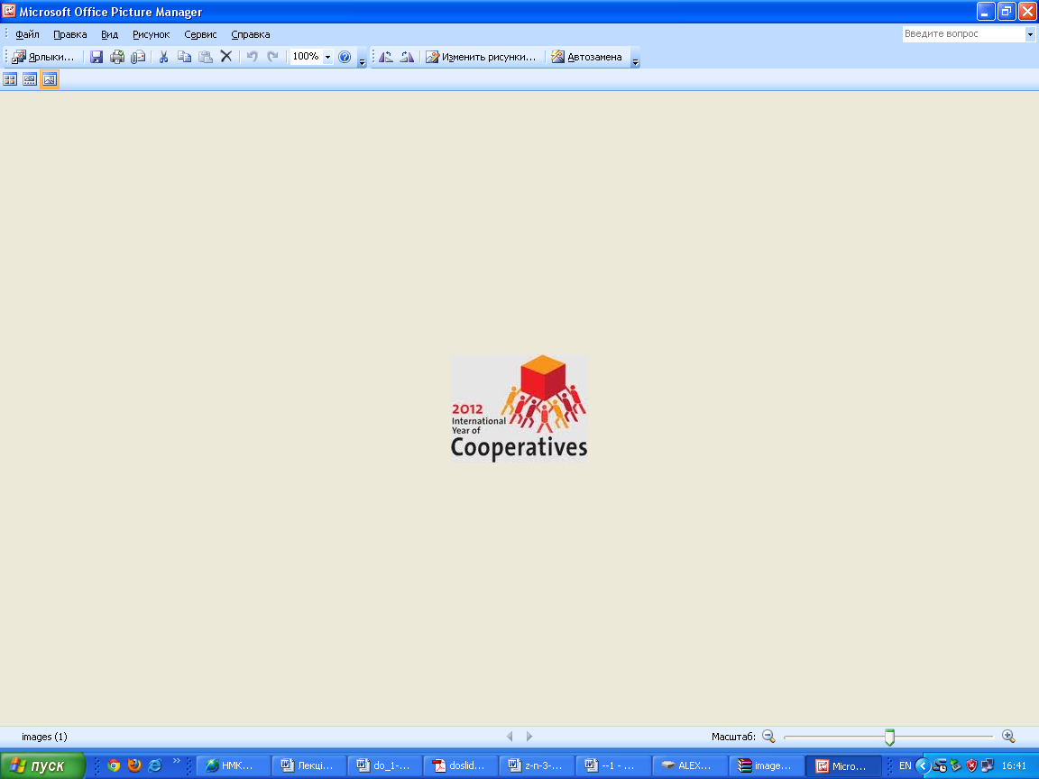
Task: Switch to do_1 Word taskbar window
Action: click(385, 765)
